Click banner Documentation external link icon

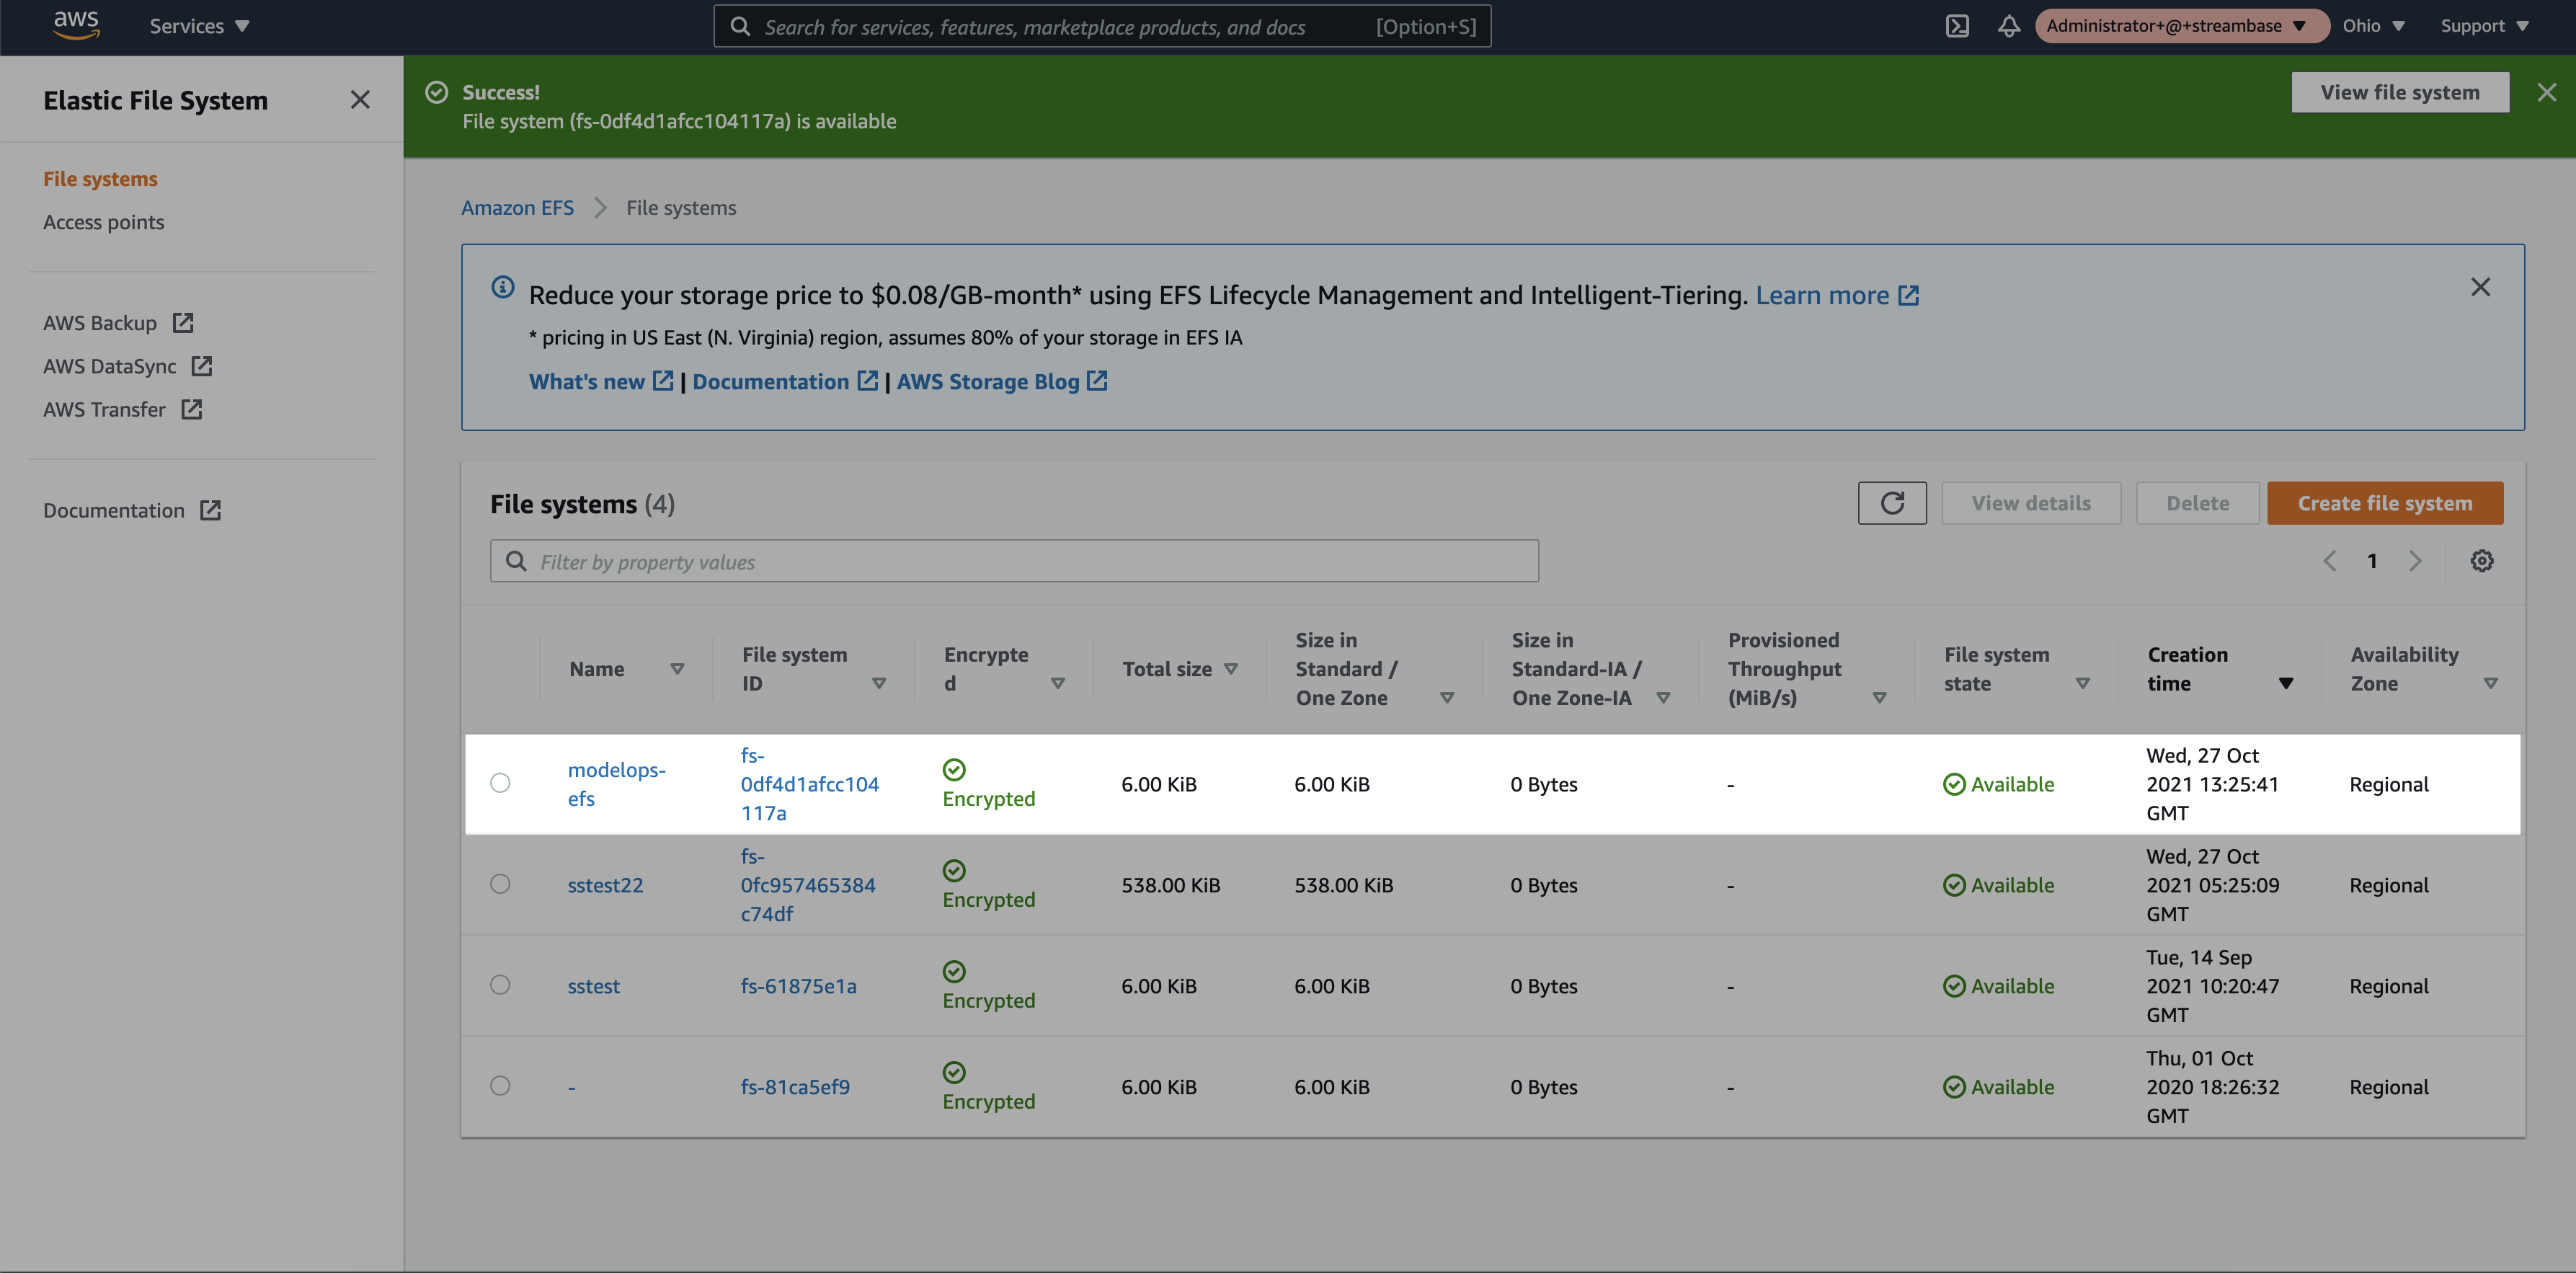pyautogui.click(x=868, y=381)
